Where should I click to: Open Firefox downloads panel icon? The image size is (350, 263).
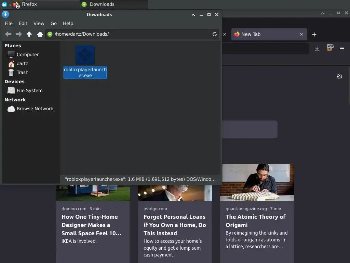point(317,49)
